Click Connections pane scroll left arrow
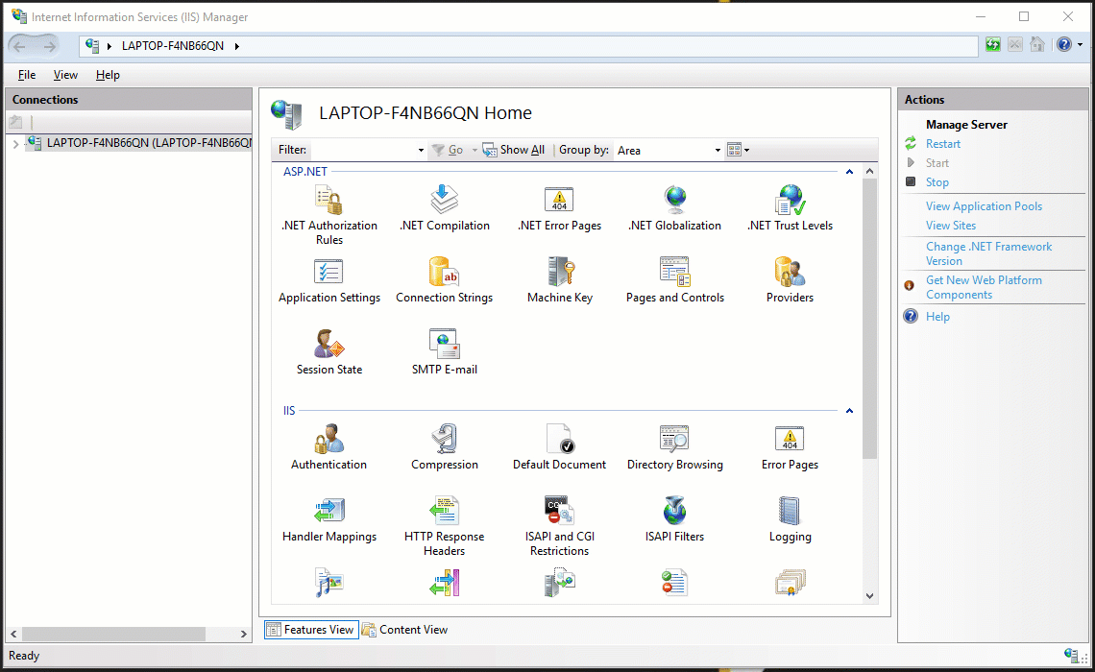 coord(14,634)
